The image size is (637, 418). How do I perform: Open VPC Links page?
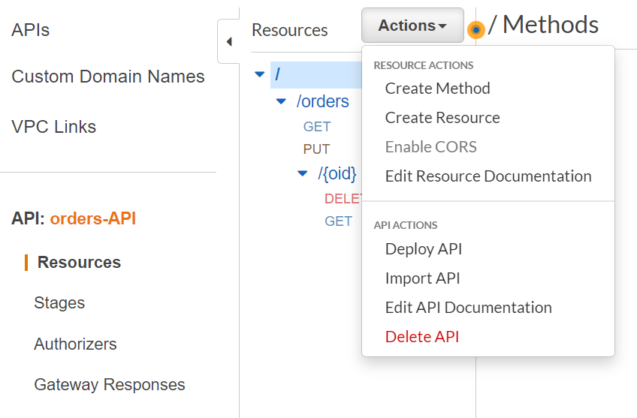pos(54,127)
